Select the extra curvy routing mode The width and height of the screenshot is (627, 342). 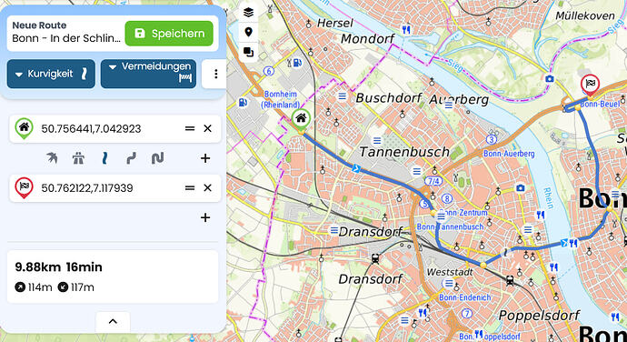[157, 158]
